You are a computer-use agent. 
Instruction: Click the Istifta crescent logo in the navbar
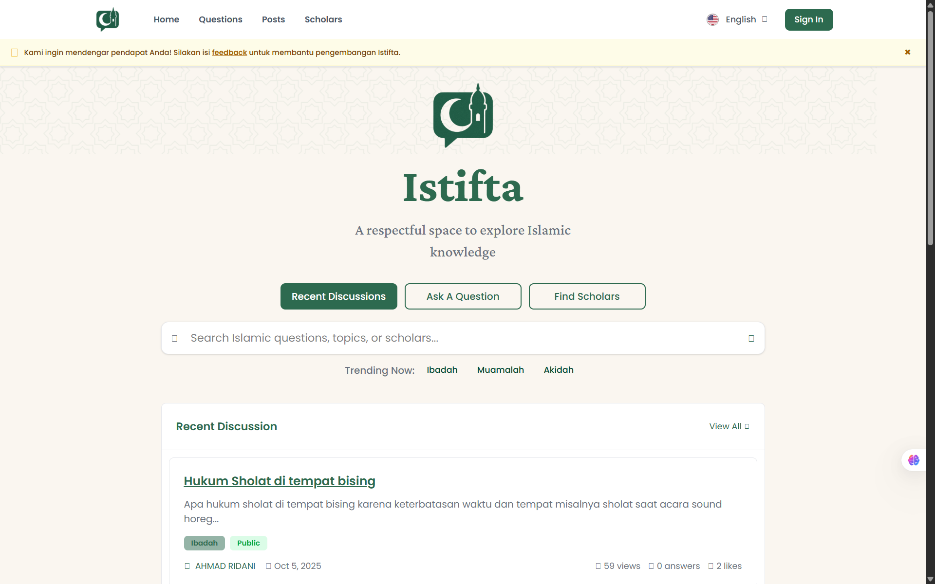point(107,19)
